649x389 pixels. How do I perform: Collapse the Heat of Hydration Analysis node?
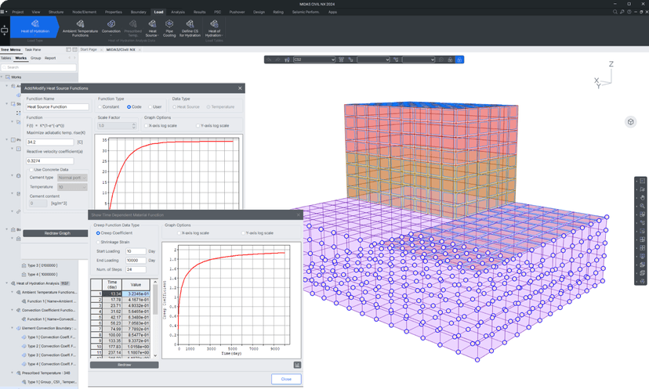point(7,283)
